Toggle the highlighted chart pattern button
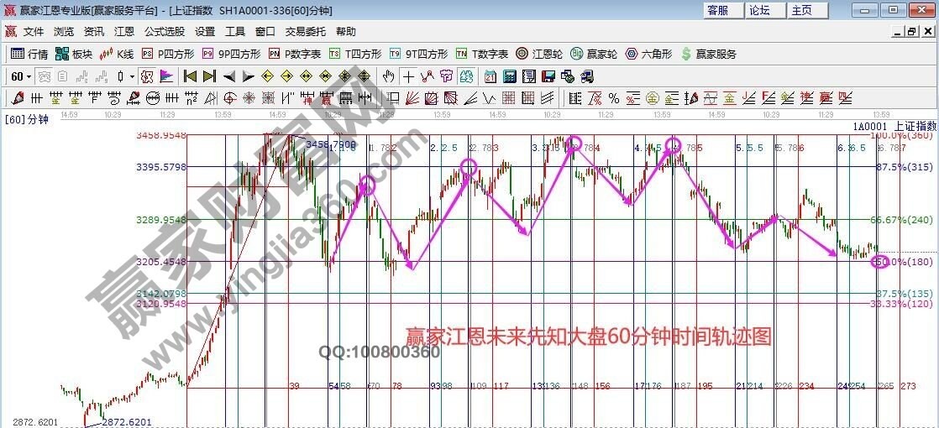Image resolution: width=939 pixels, height=428 pixels. click(x=147, y=76)
